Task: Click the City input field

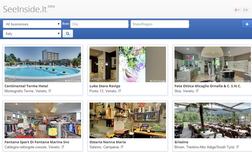Action: coord(99,24)
